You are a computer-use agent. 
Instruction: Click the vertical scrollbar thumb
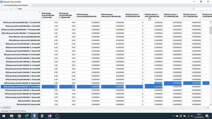[211, 30]
